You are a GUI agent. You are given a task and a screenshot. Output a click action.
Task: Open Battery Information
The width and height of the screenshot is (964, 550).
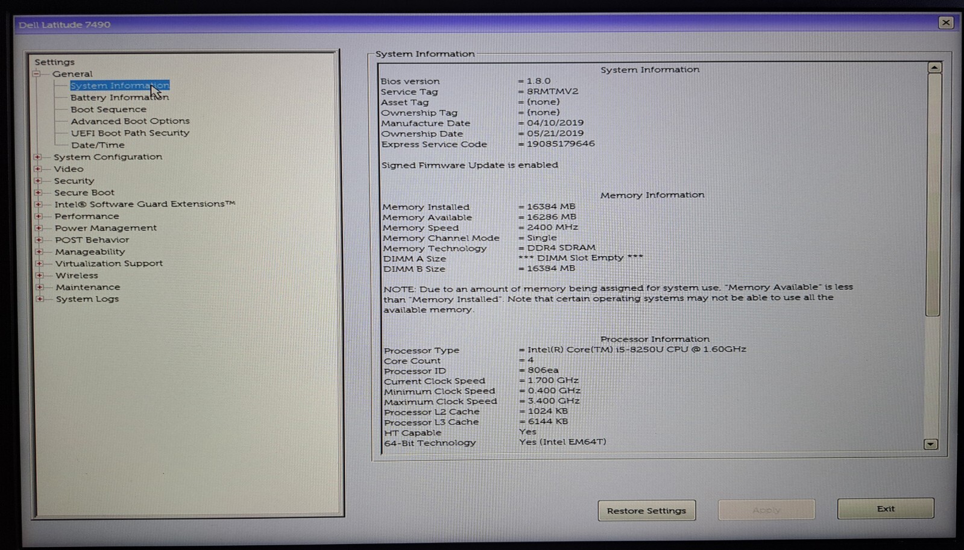[119, 98]
